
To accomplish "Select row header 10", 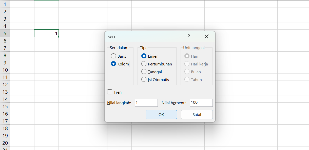I will [x=5, y=70].
